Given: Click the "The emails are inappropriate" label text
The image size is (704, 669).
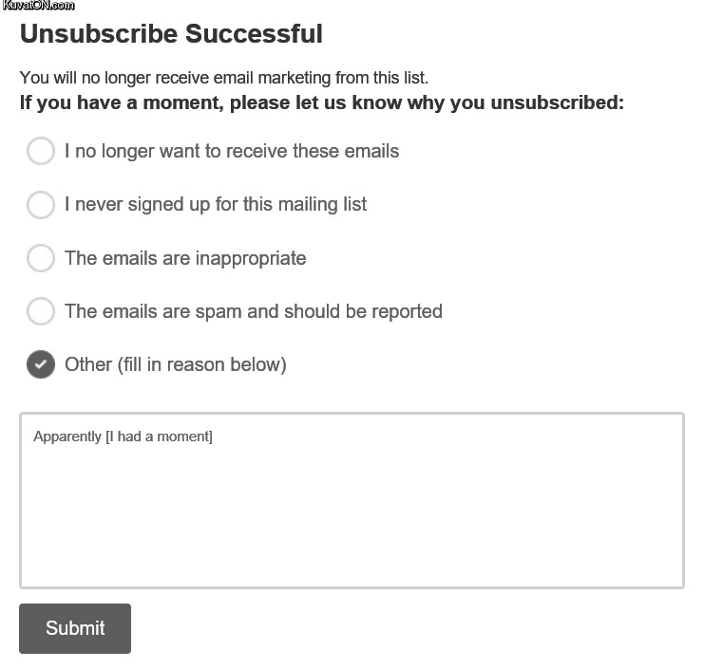Looking at the screenshot, I should [x=185, y=258].
